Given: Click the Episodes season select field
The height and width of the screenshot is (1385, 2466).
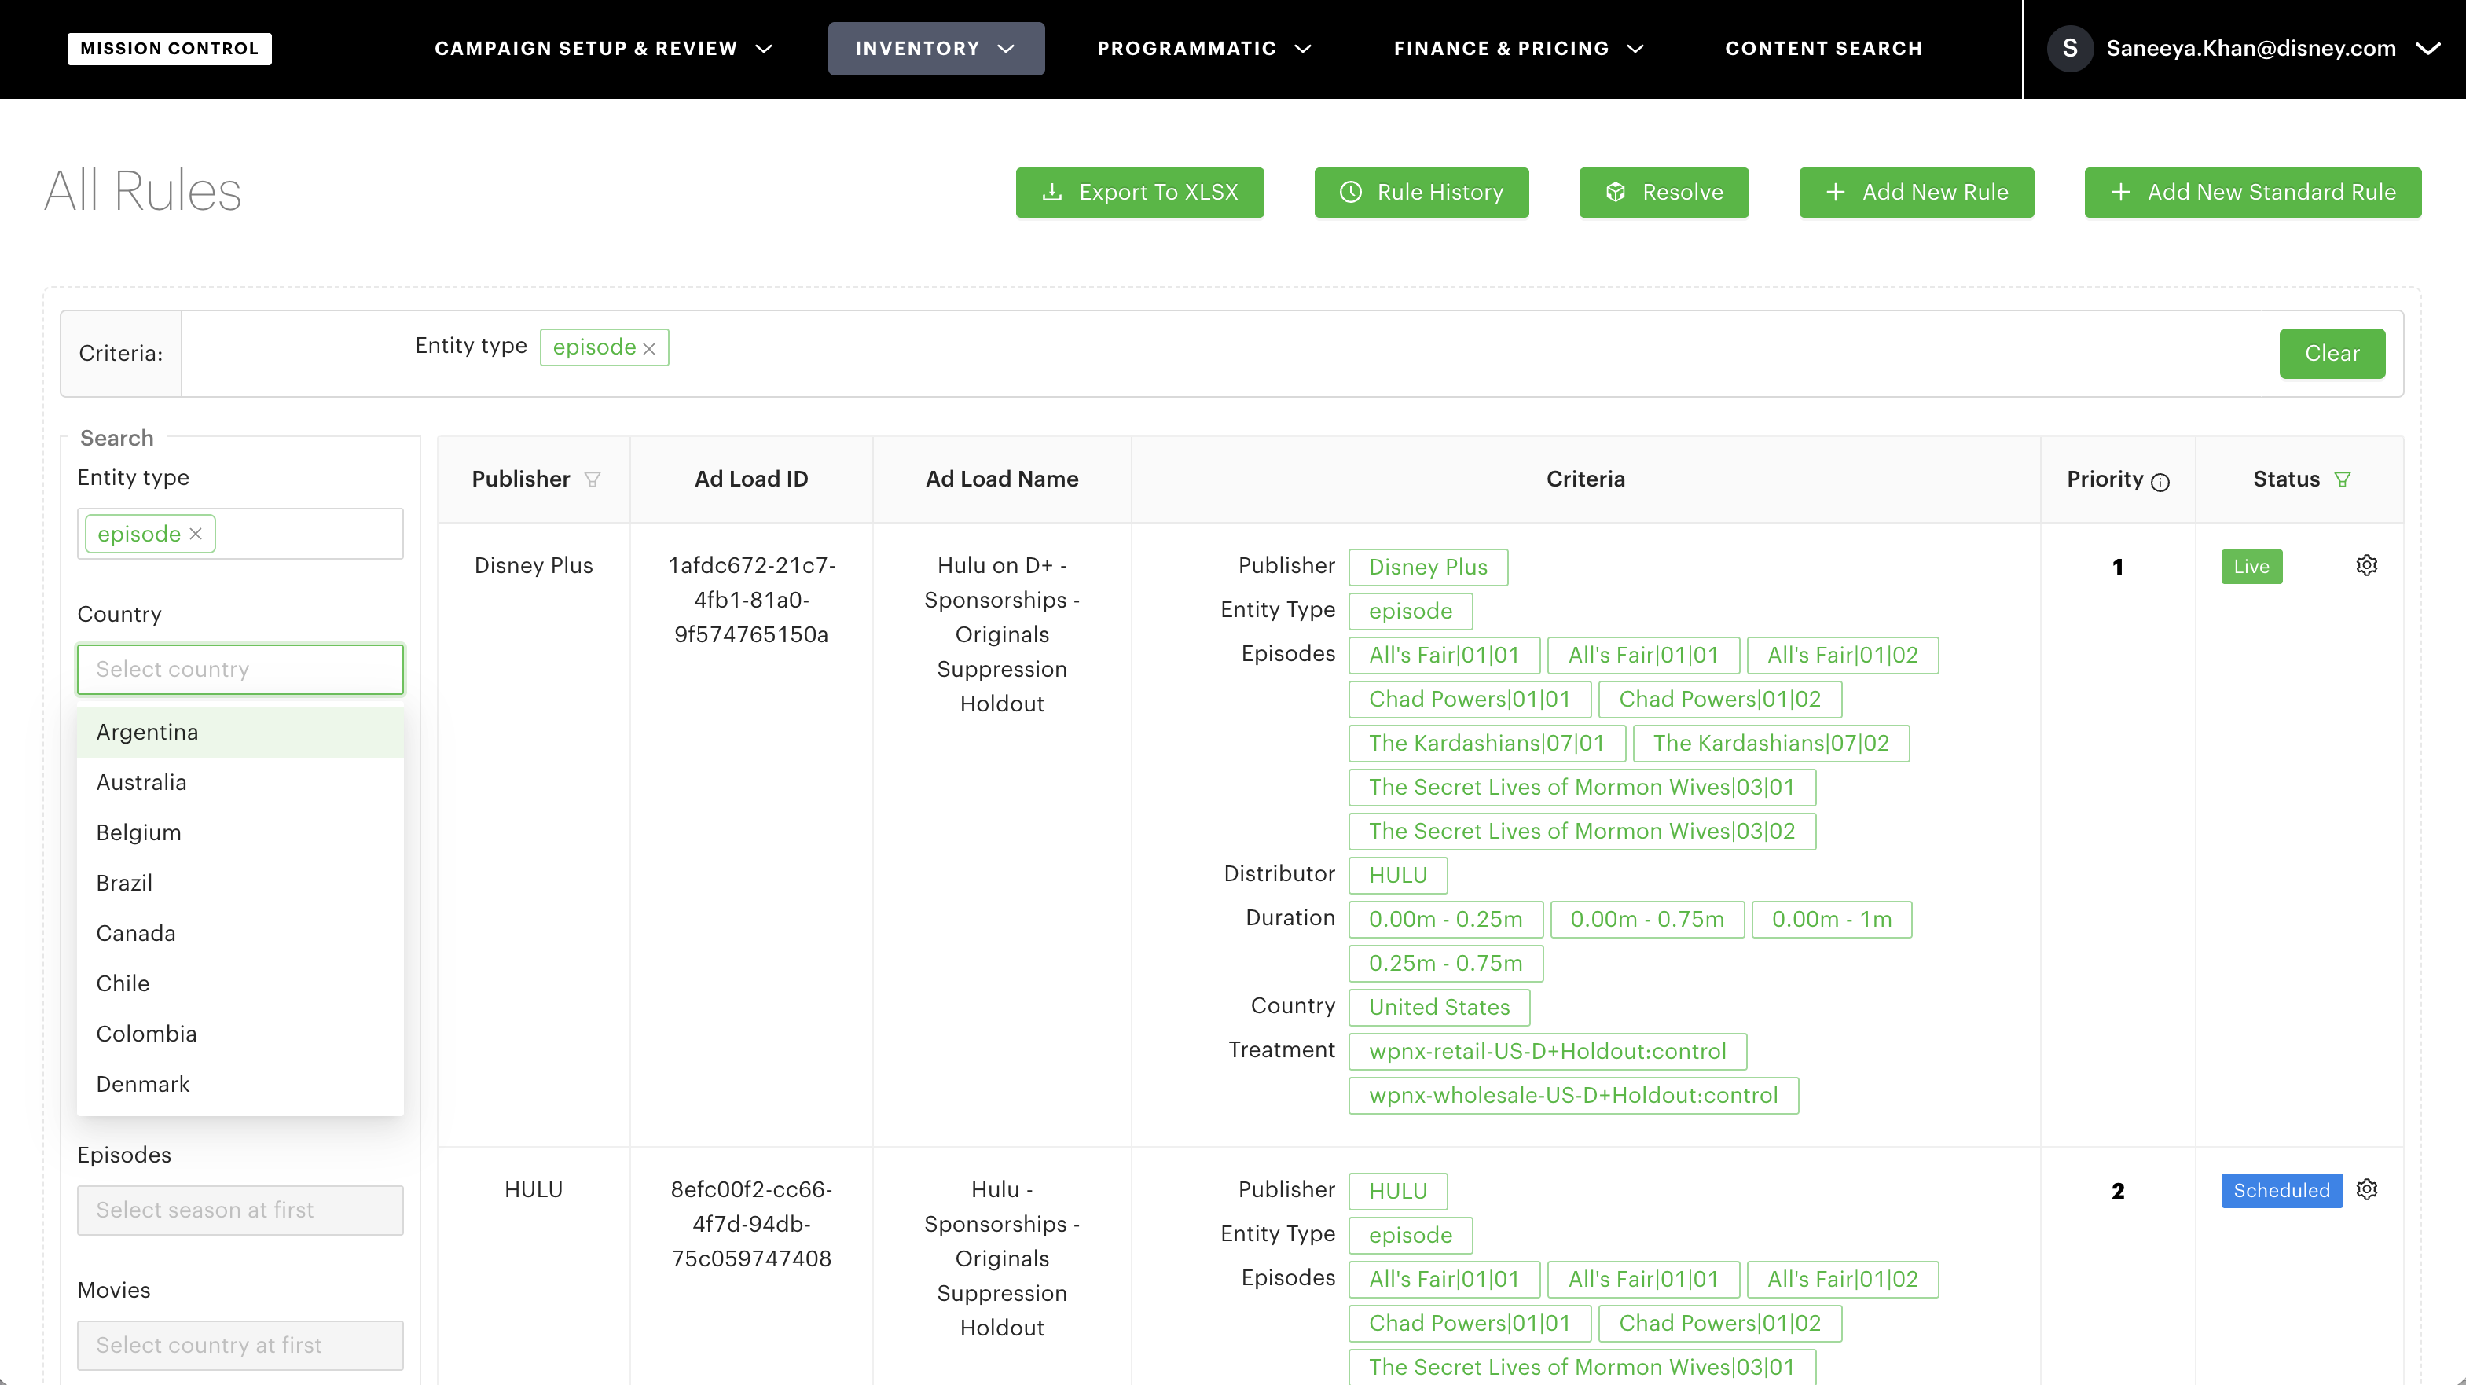Looking at the screenshot, I should tap(240, 1210).
